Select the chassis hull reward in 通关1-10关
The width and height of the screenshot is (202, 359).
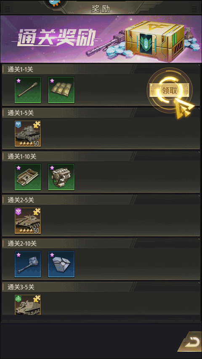[x=28, y=177]
